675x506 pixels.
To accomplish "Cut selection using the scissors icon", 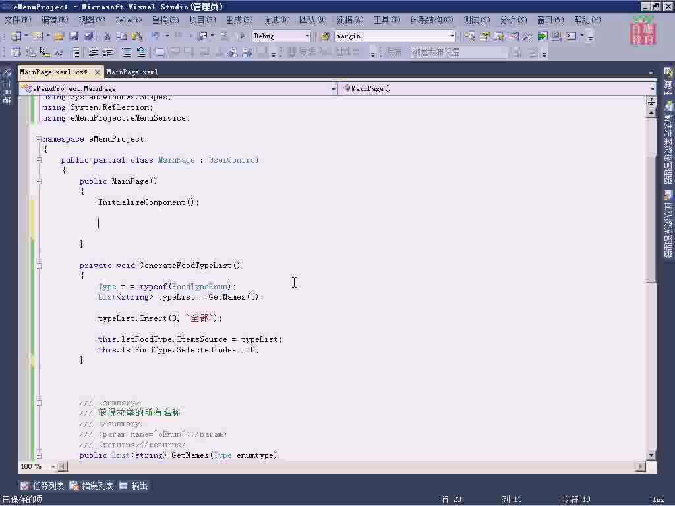I will point(107,36).
